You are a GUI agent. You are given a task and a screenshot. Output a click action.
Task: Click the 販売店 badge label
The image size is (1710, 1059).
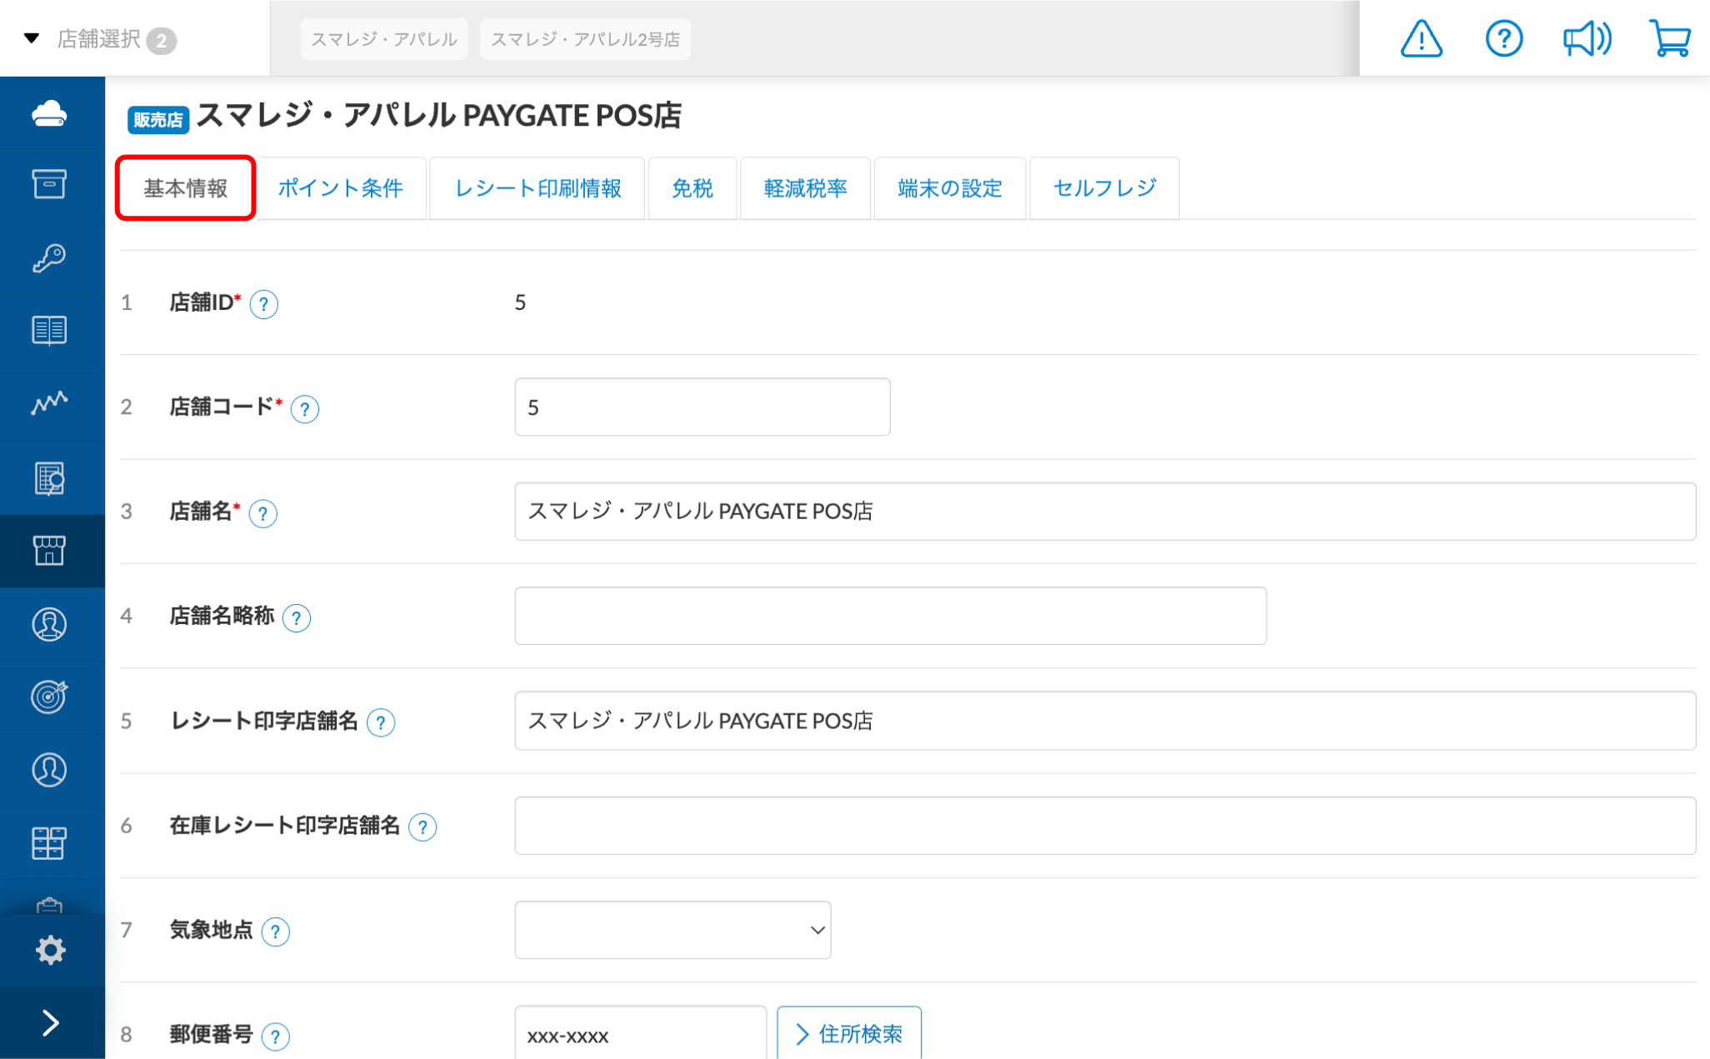click(158, 120)
